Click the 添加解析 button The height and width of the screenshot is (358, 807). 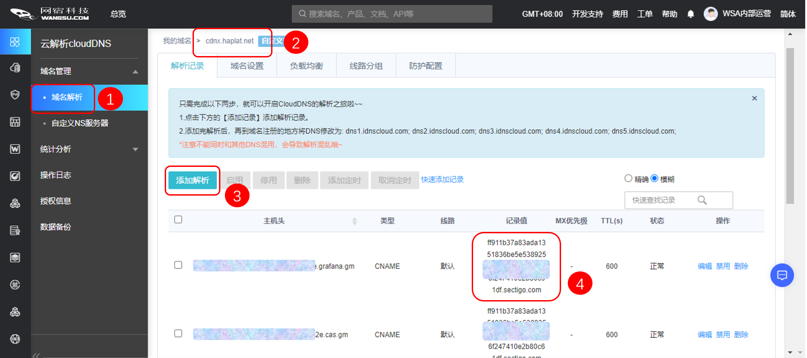(193, 180)
